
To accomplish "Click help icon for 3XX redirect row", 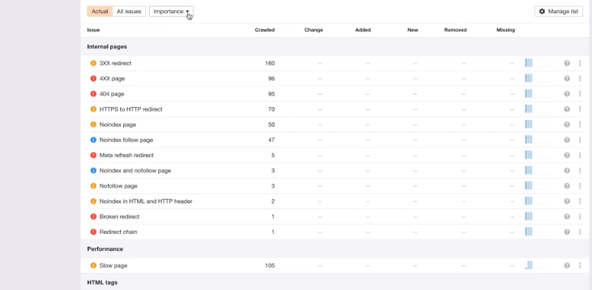I will (567, 63).
